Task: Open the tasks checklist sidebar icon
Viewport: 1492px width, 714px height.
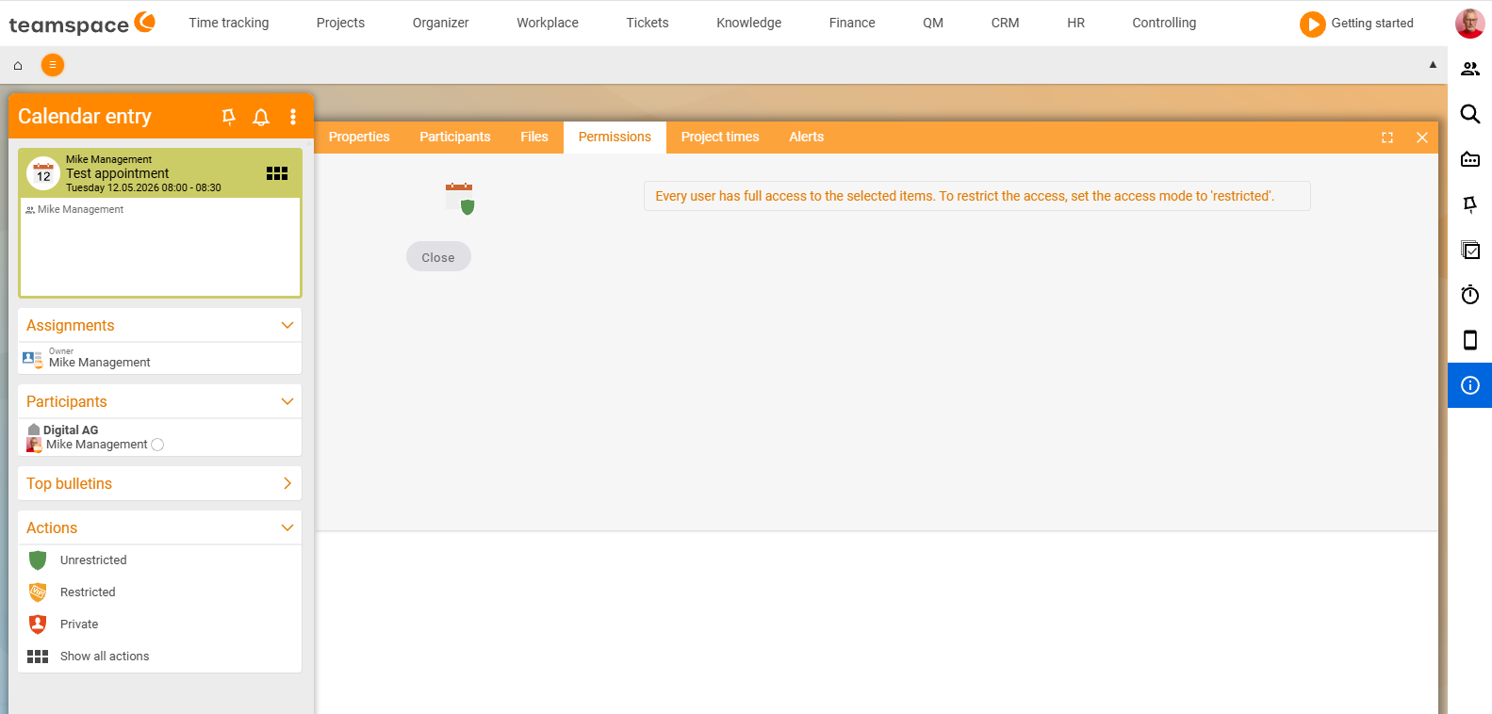Action: (x=1470, y=250)
